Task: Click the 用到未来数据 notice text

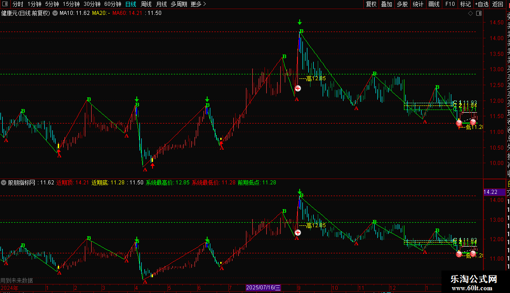Action: pos(17,280)
